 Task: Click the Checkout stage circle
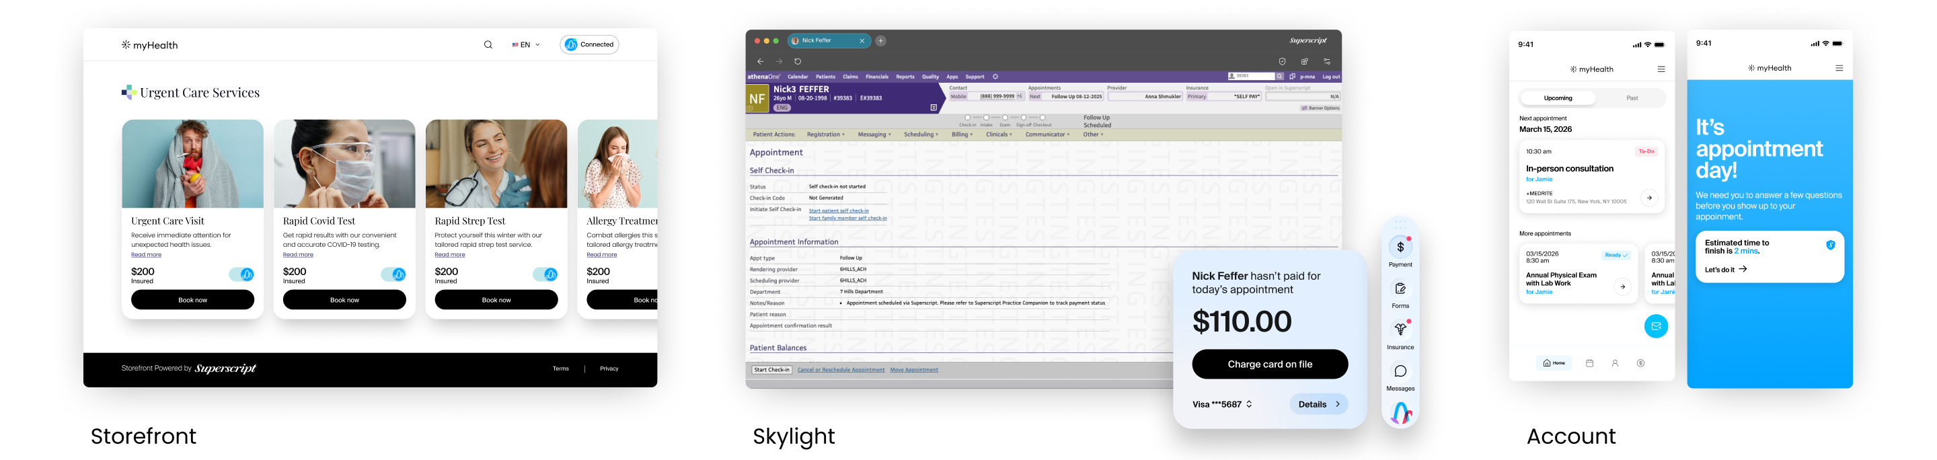pos(1043,118)
